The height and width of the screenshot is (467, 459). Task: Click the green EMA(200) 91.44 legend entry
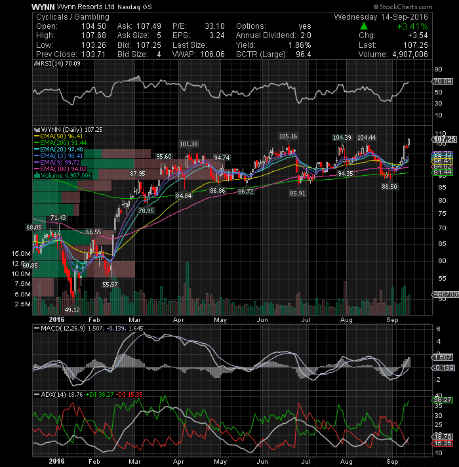point(60,143)
